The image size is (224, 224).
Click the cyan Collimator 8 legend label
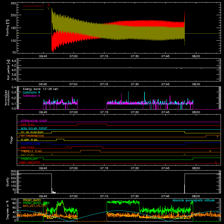coord(31,92)
